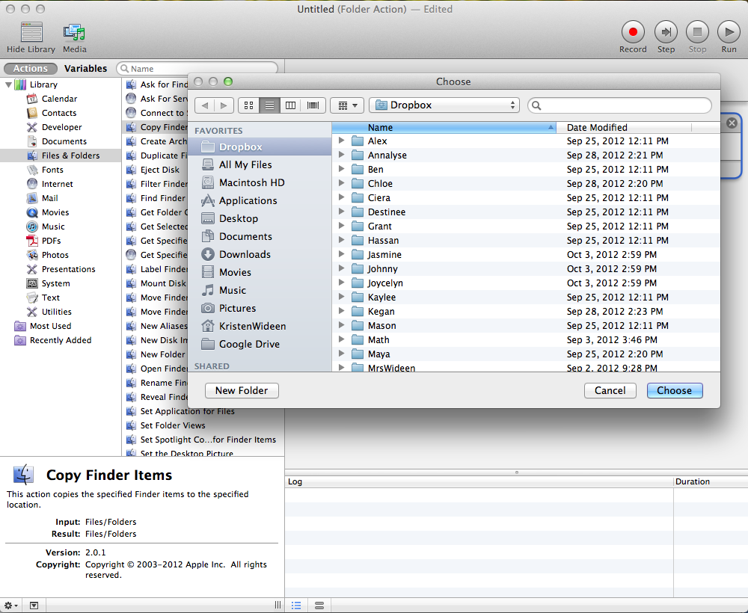
Task: Toggle icon view in the Choose dialog
Action: click(248, 105)
